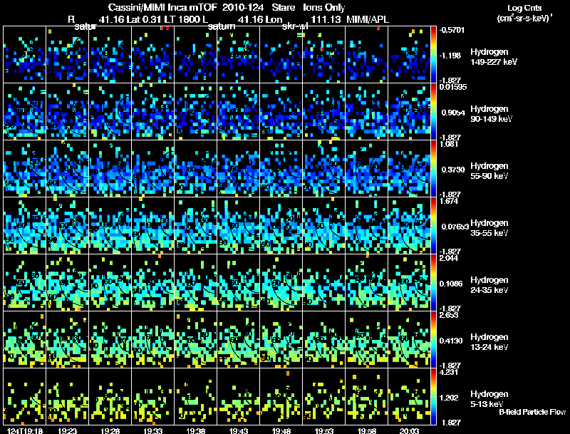Click the '1.674' color scale value
Image resolution: width=570 pixels, height=434 pixels.
pos(449,202)
